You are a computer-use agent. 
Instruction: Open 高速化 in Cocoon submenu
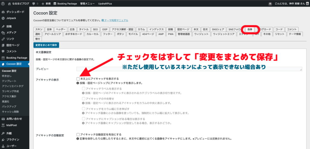[5, 102]
